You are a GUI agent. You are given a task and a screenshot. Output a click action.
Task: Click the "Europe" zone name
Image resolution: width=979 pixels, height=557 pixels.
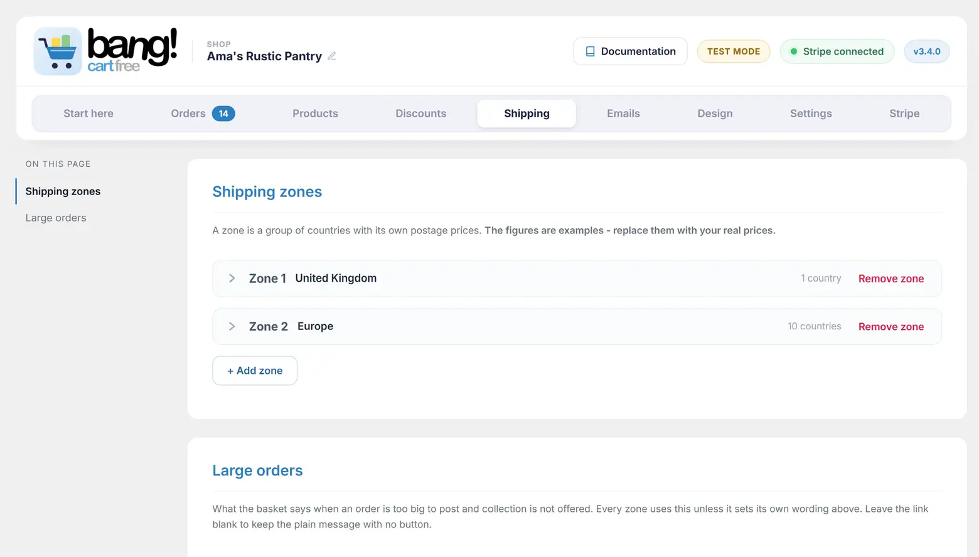pos(316,326)
